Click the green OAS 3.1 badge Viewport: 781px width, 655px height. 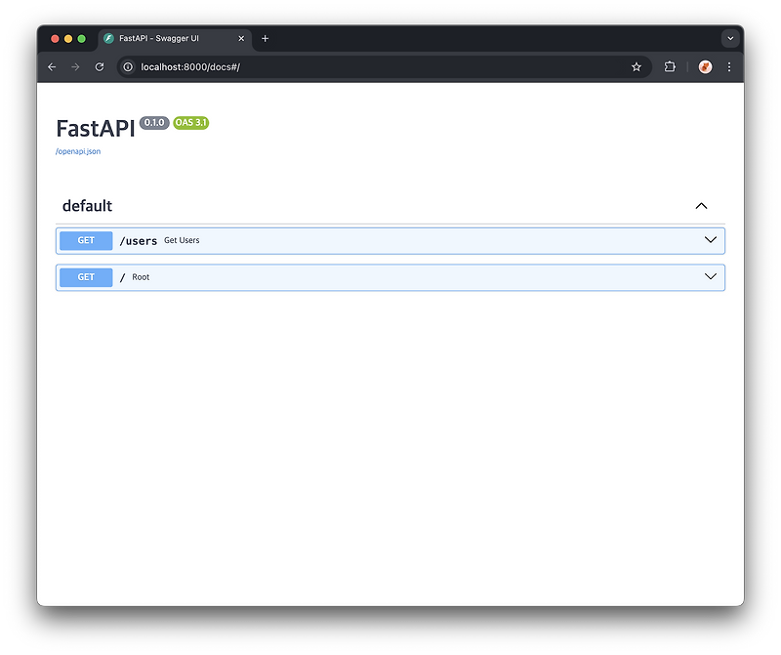(x=189, y=123)
